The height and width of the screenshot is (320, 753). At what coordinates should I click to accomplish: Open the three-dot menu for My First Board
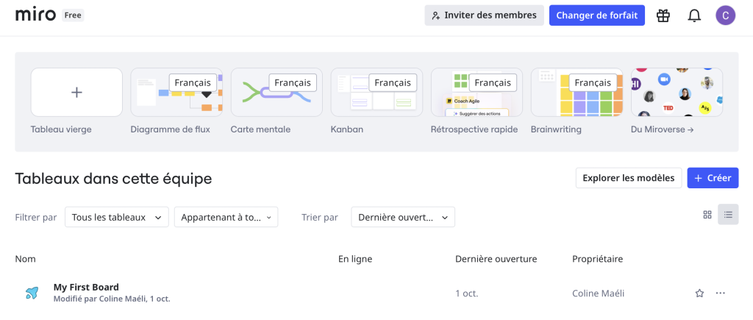click(721, 294)
